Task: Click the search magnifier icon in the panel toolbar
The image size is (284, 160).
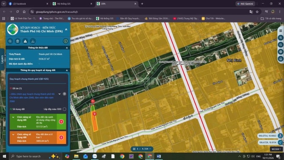Action: coord(10,41)
